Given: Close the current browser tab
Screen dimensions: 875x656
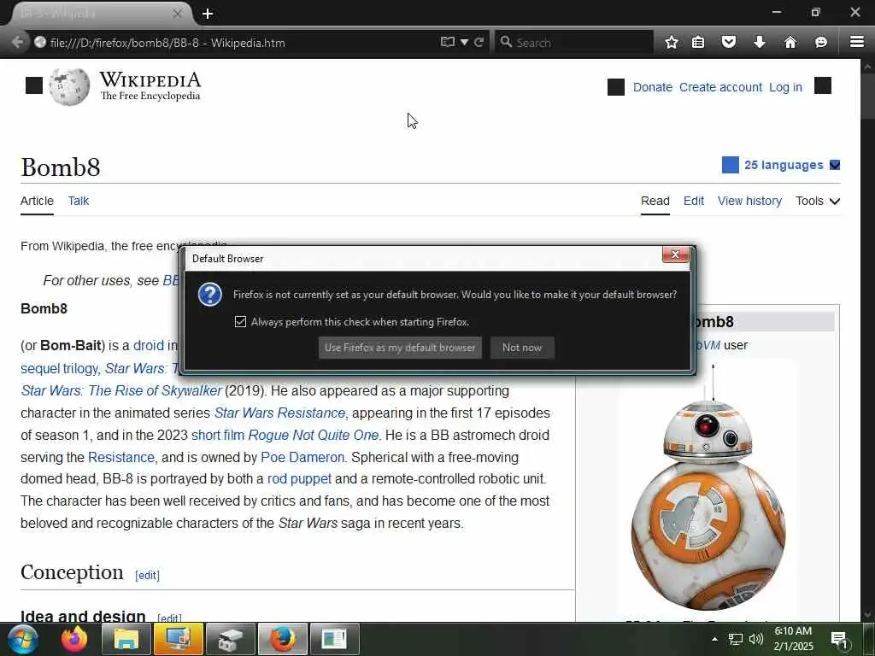Looking at the screenshot, I should pyautogui.click(x=178, y=14).
